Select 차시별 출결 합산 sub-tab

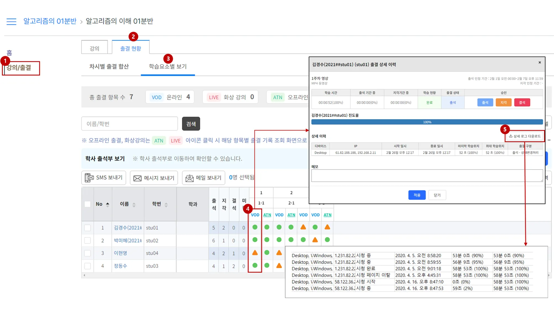pyautogui.click(x=109, y=67)
